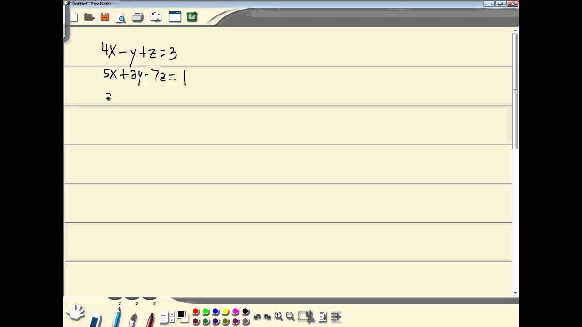Click the scrollbar down arrow
582x327 pixels.
tap(515, 293)
